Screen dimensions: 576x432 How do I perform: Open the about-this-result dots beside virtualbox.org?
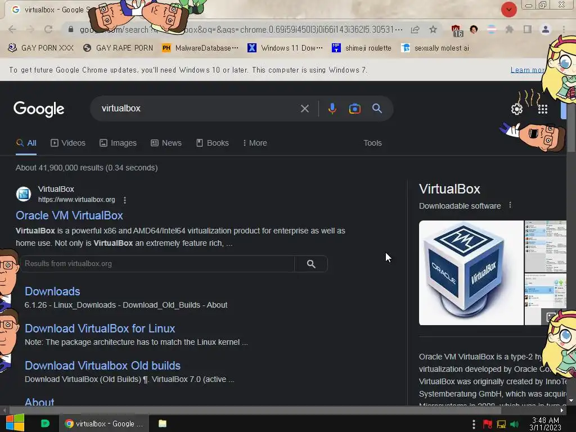tap(125, 200)
